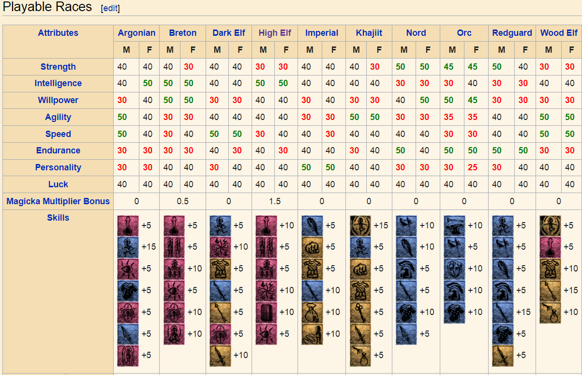Click the Dark Elf Marksman +5 icon
The width and height of the screenshot is (582, 375).
(x=220, y=313)
